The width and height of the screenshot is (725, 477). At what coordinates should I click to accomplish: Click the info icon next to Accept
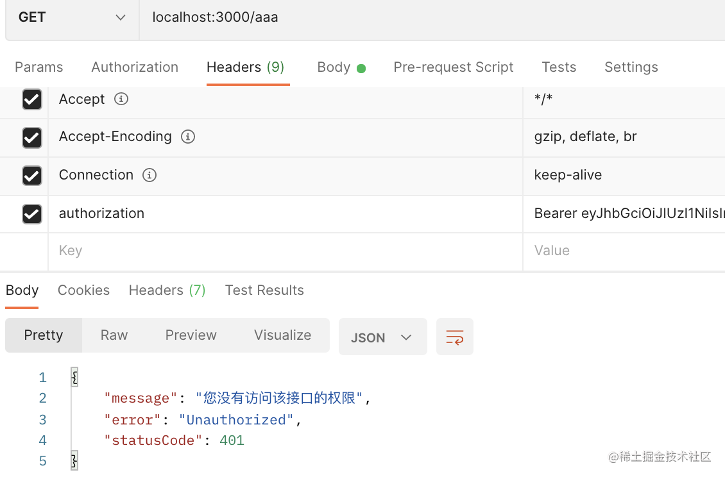(121, 99)
